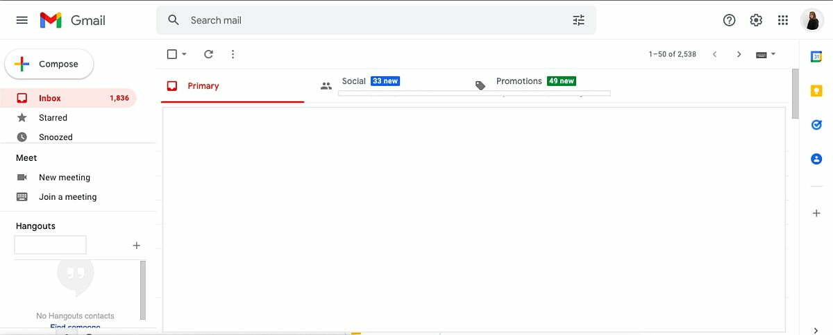Open the main menu hamburger icon
Screen dimensions: 833x335
[22, 20]
